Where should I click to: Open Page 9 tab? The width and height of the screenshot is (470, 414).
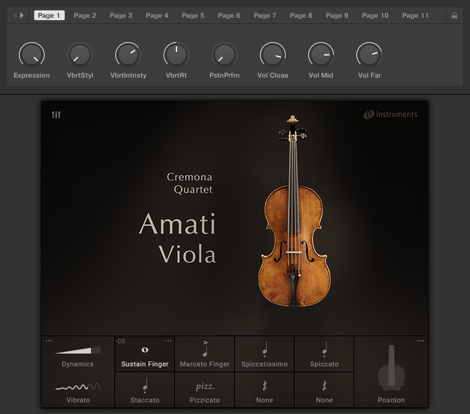pos(337,15)
